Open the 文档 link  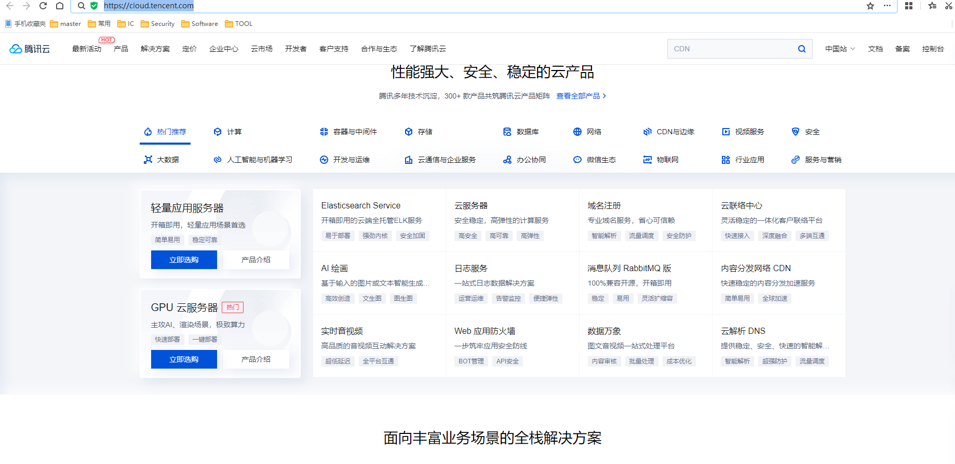click(x=876, y=49)
